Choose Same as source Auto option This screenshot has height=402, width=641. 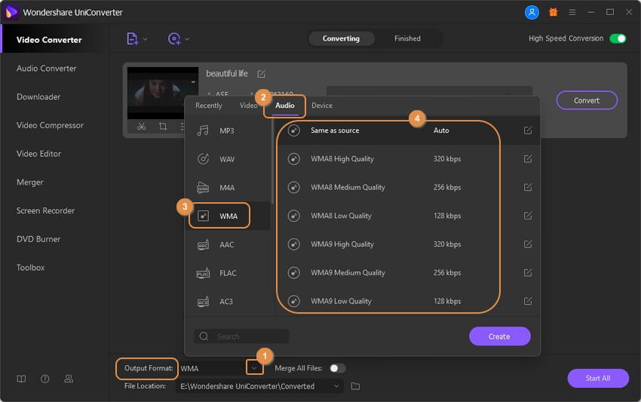click(408, 130)
